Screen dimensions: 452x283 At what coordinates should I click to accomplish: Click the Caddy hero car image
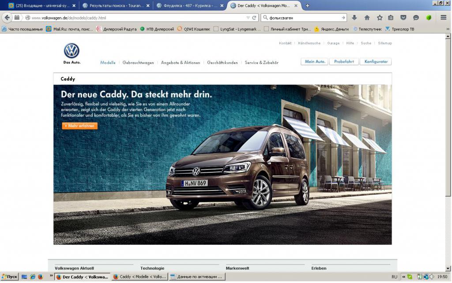222,164
